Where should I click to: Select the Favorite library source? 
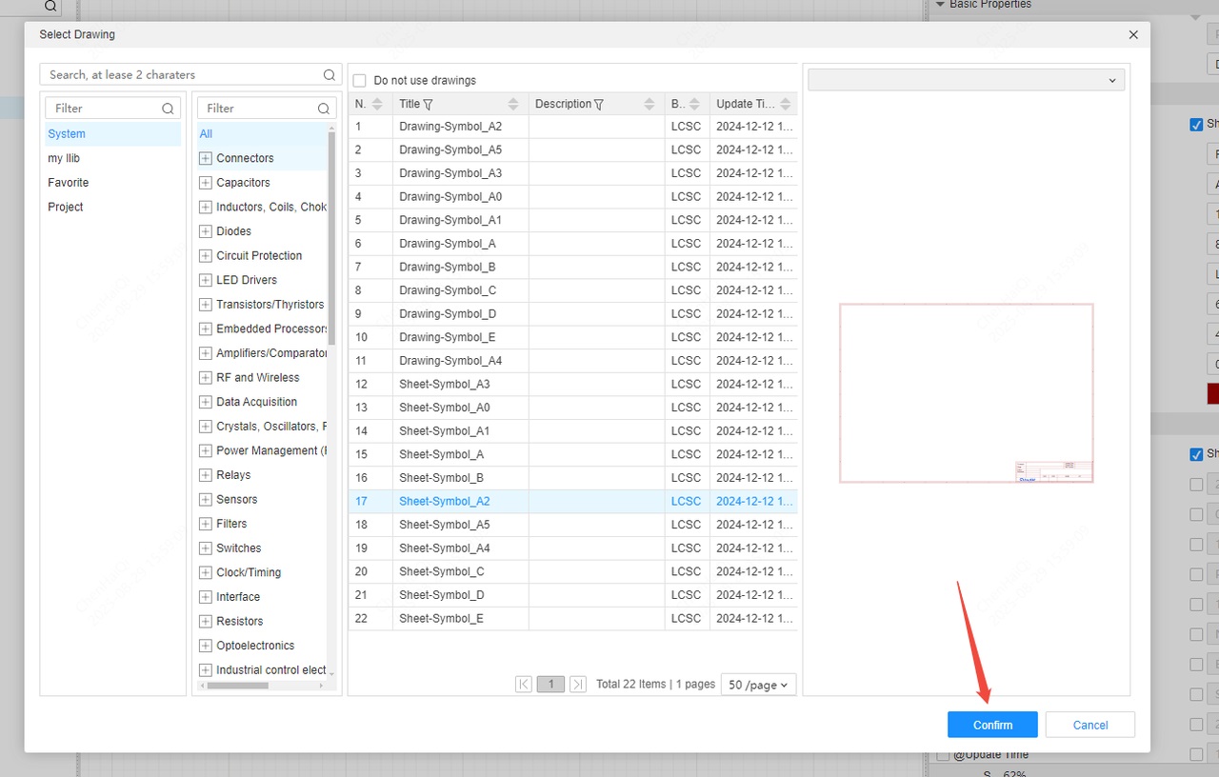[69, 183]
